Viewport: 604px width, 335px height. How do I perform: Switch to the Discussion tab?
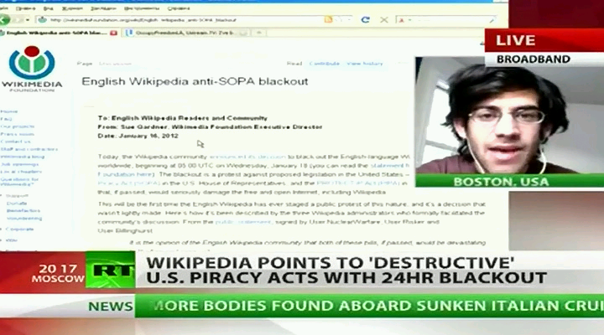click(115, 64)
